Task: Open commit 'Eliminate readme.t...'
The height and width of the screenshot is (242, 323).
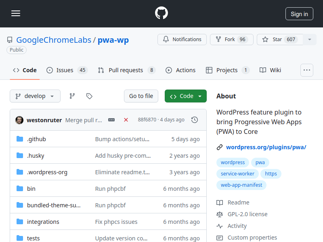Action: (123, 172)
